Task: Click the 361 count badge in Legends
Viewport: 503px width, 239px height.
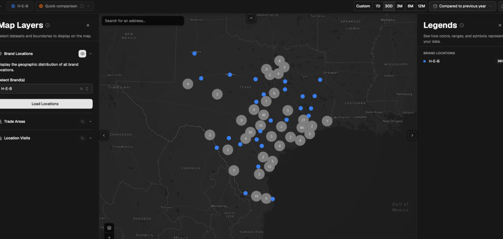Action: [x=500, y=61]
